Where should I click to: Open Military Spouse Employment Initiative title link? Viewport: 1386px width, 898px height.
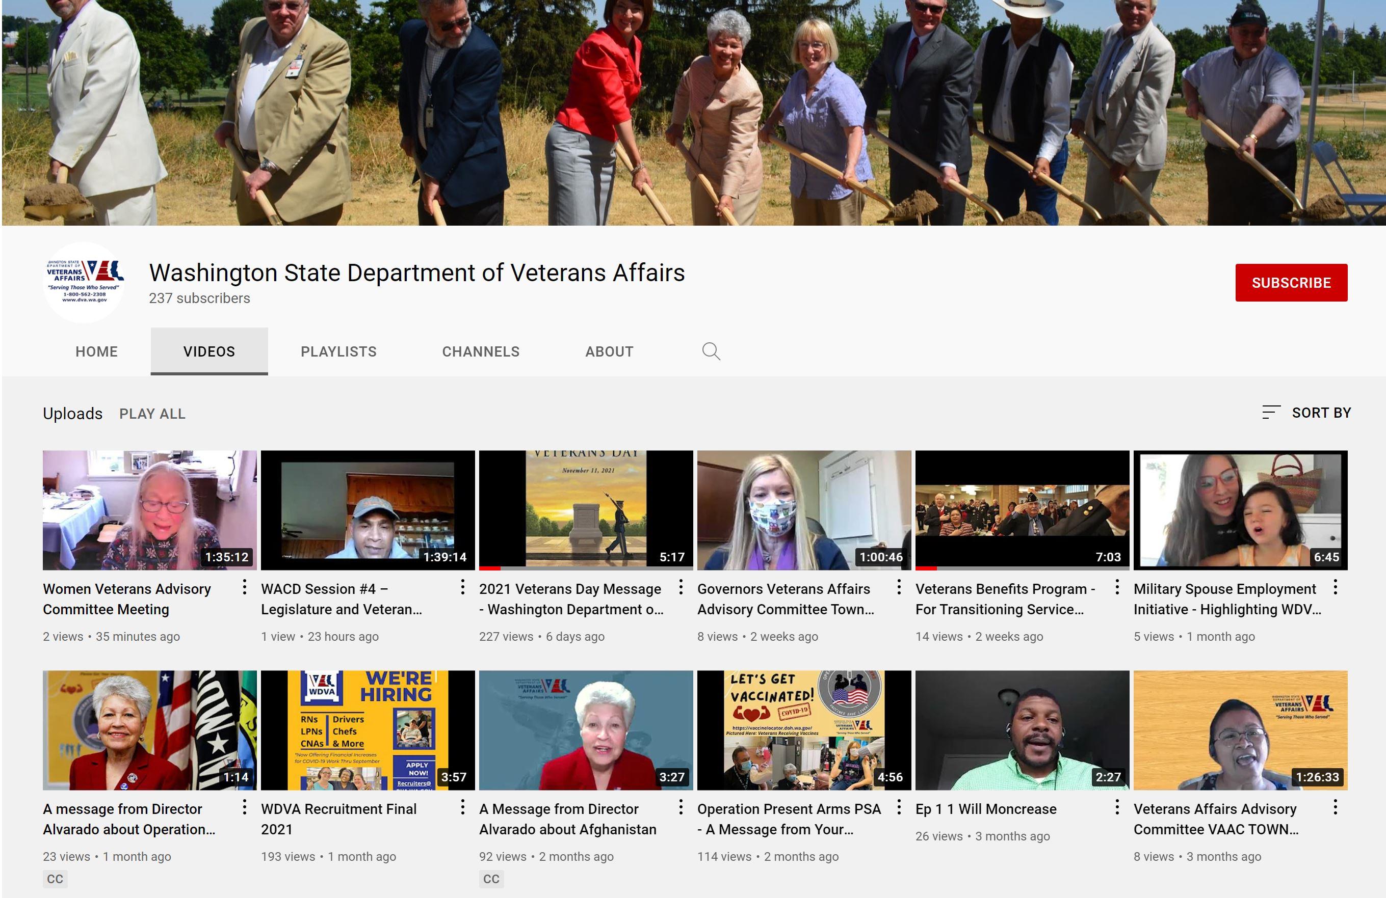(x=1227, y=599)
